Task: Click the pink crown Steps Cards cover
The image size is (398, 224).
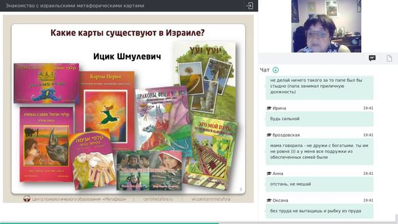Action: point(47,83)
